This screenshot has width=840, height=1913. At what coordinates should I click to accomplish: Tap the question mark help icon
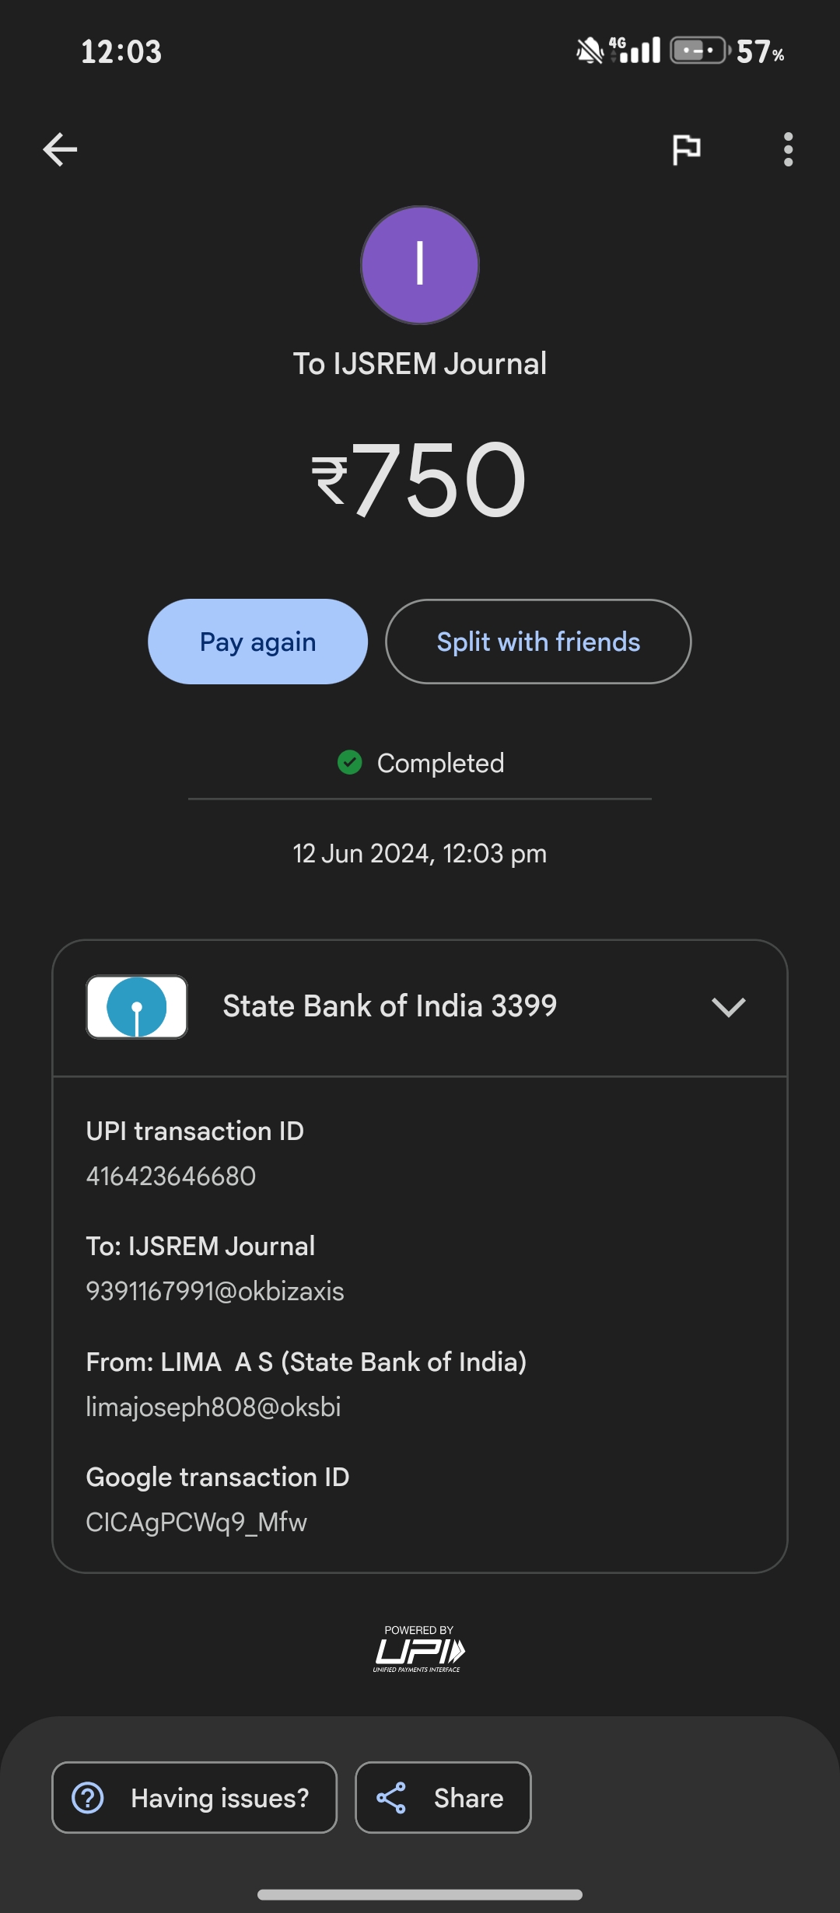pyautogui.click(x=88, y=1798)
